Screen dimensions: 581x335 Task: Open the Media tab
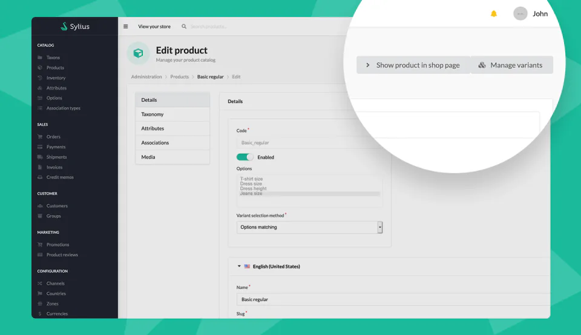point(172,157)
